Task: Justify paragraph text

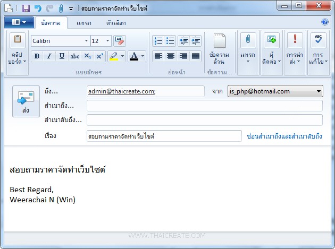Action: pos(196,56)
